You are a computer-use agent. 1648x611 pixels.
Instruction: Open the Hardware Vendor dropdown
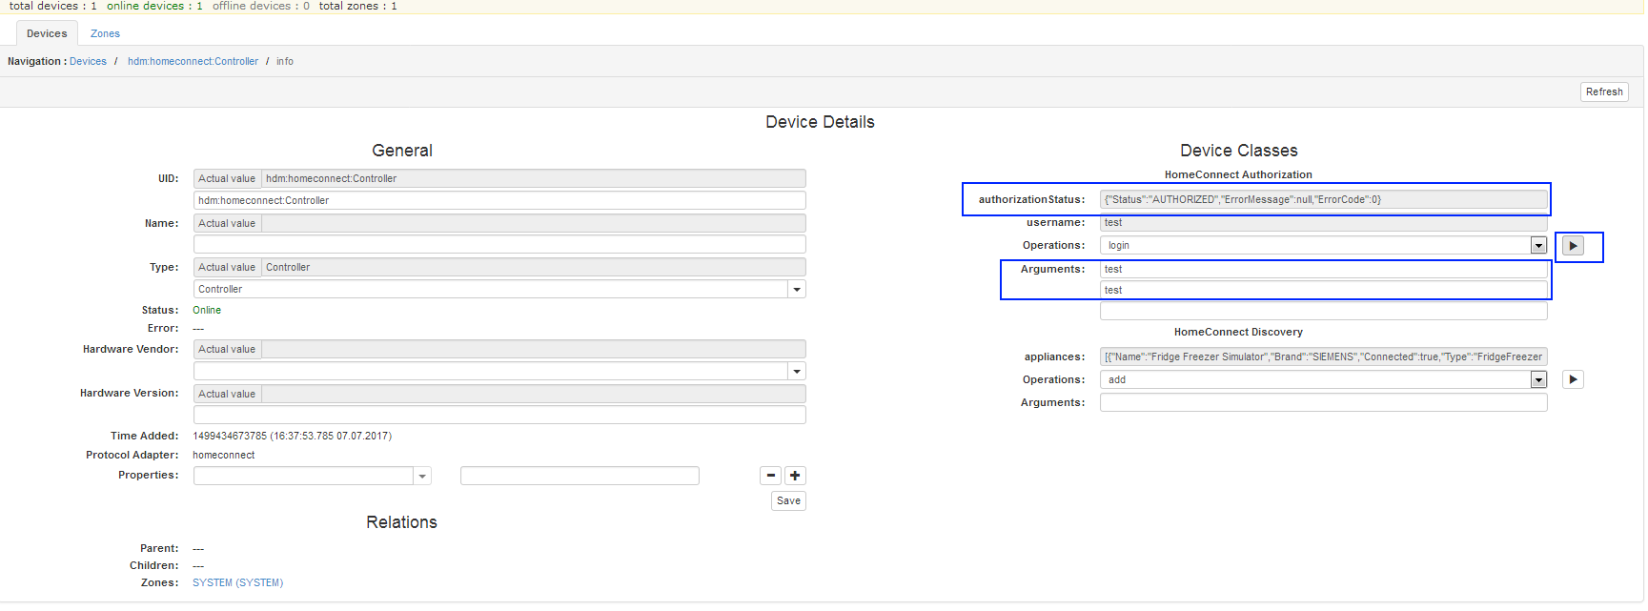(797, 371)
